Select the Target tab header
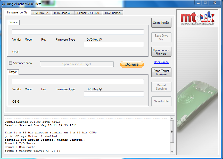Viewport: 223px width, 159px height. point(13,72)
